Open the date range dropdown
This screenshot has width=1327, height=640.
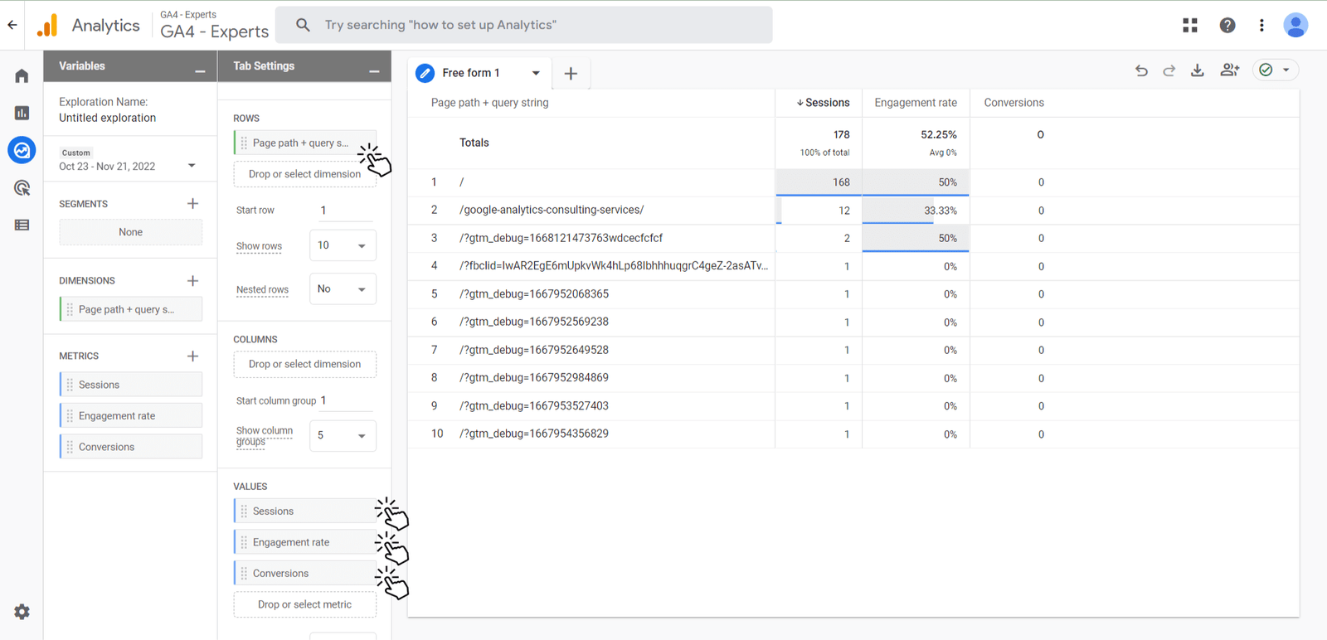[192, 166]
